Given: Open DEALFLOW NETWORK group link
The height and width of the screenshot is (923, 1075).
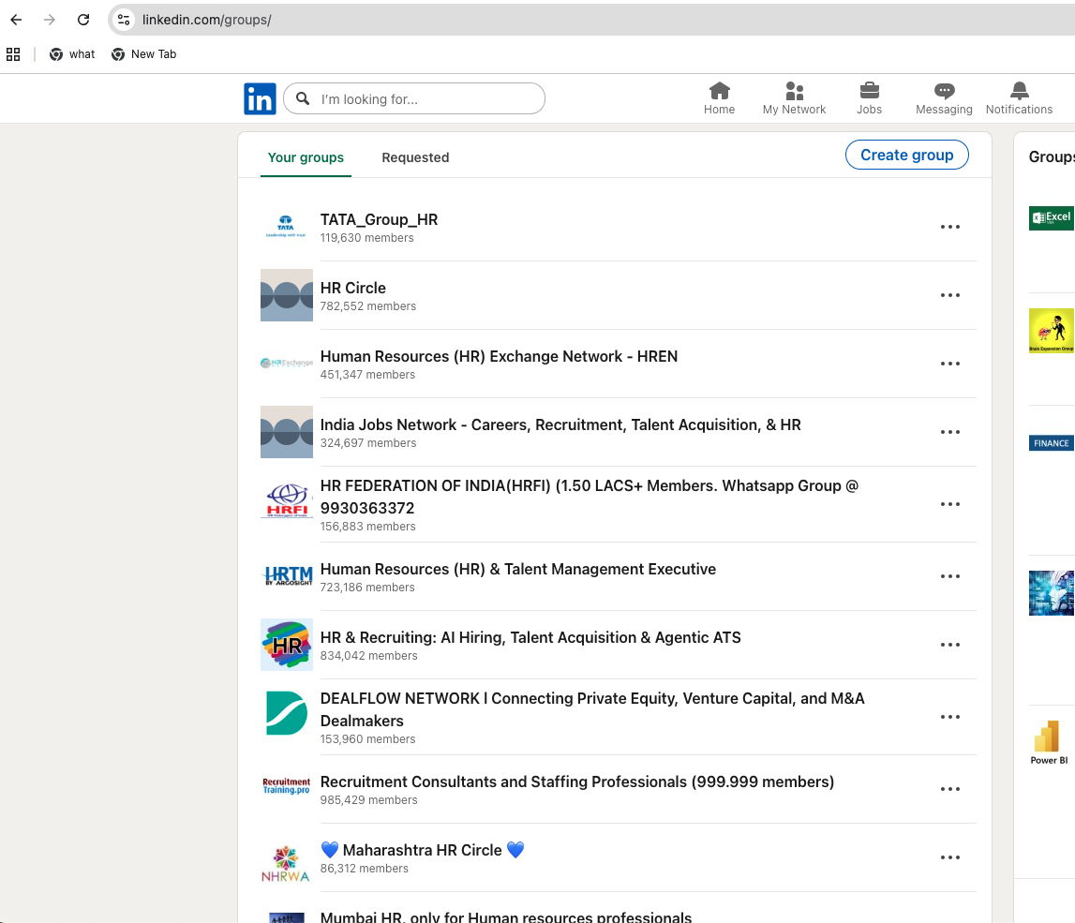Looking at the screenshot, I should pos(592,710).
